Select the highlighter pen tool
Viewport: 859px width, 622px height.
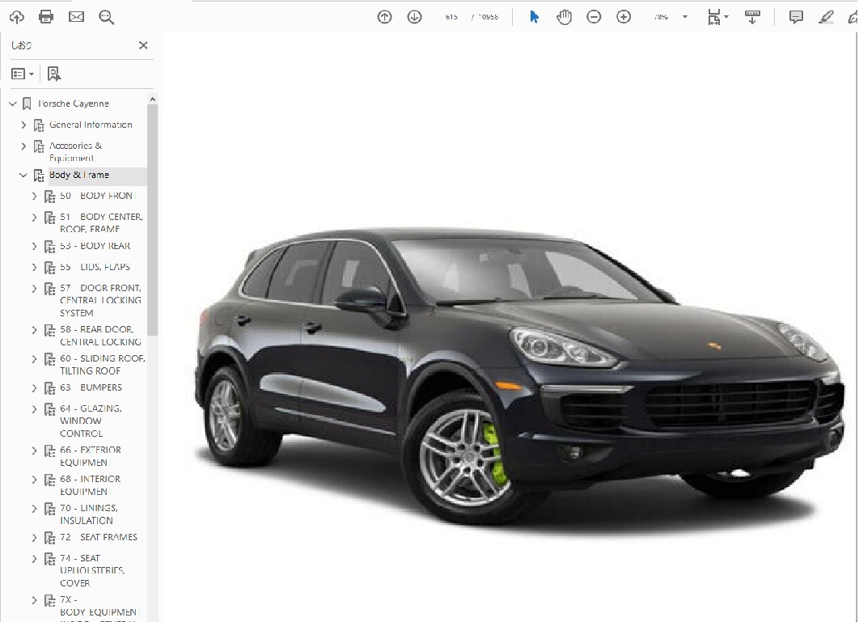tap(826, 17)
